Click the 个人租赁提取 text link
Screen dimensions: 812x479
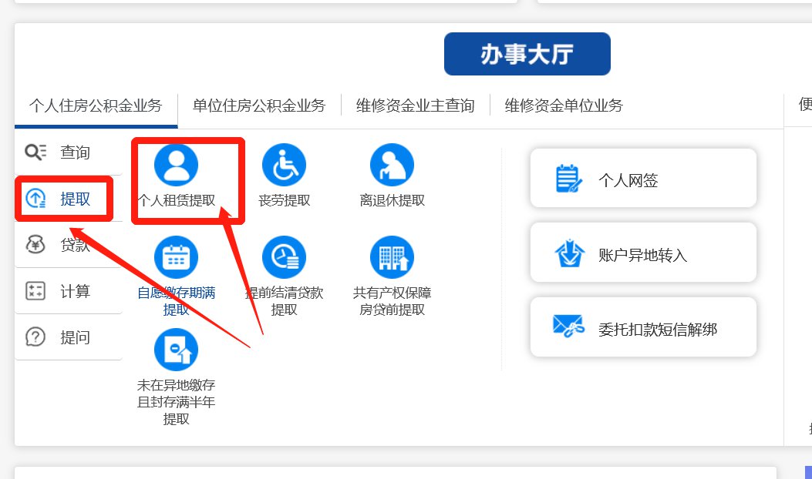(176, 200)
